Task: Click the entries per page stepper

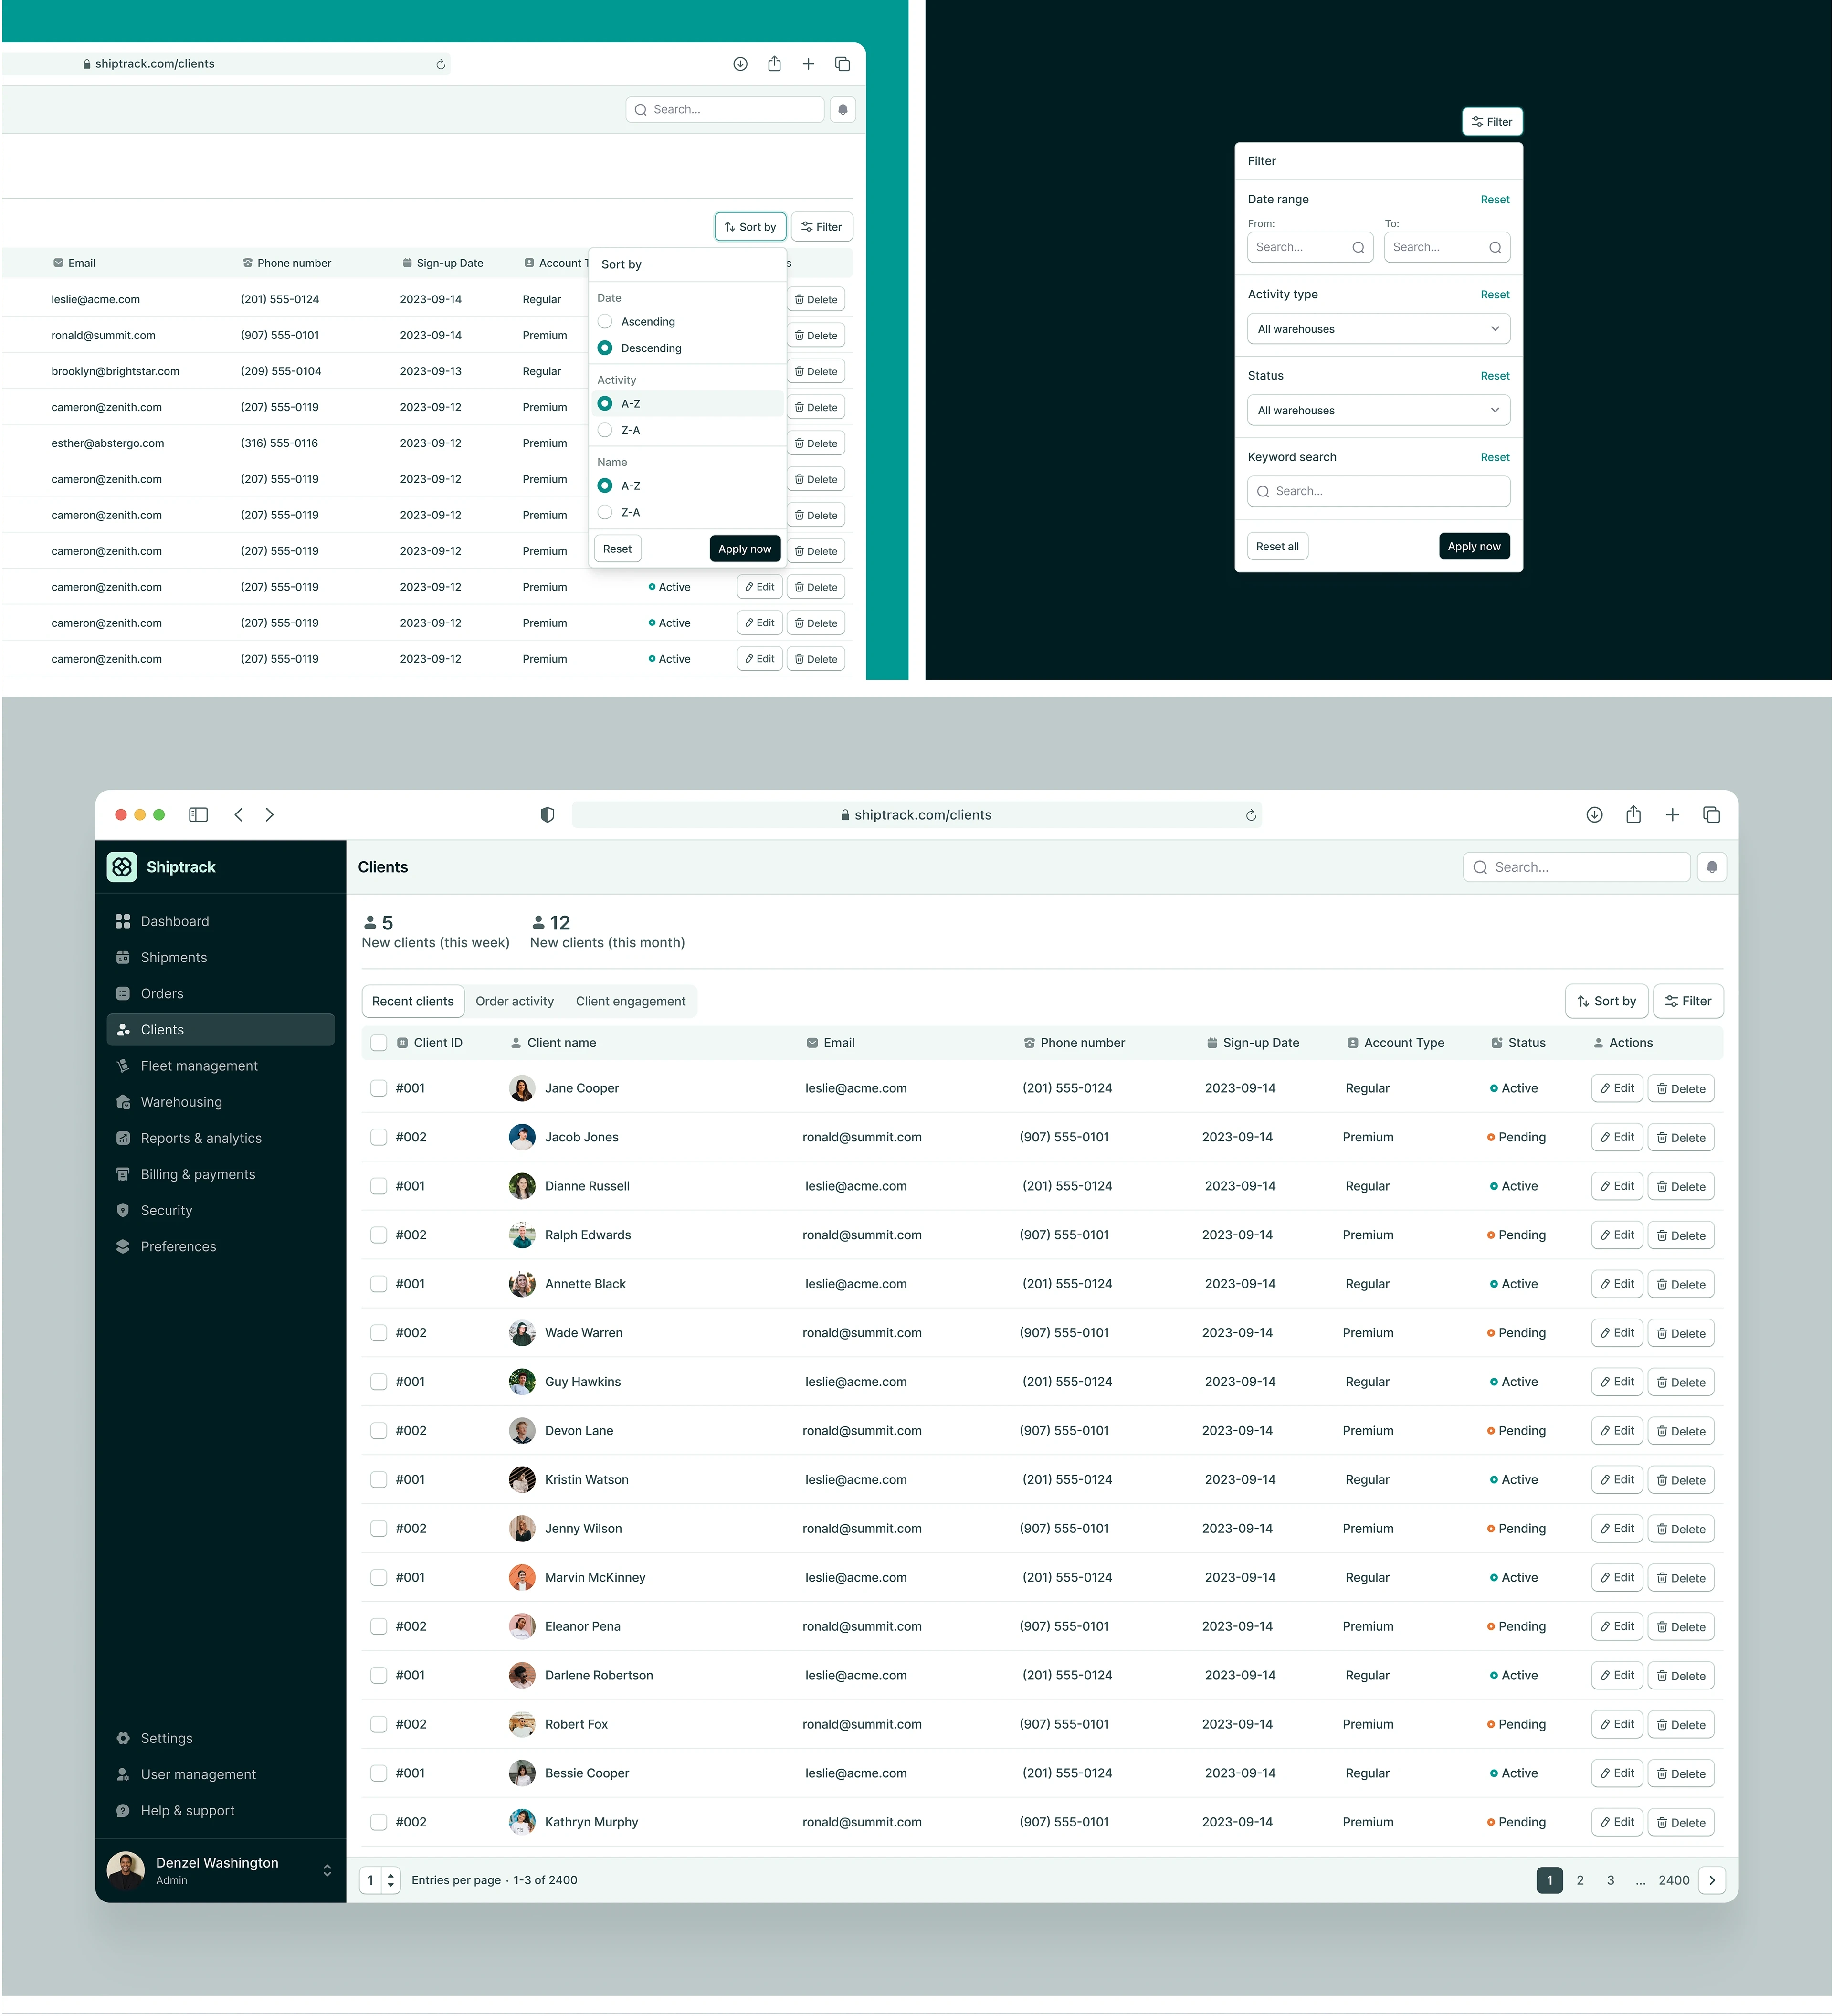Action: tap(390, 1880)
